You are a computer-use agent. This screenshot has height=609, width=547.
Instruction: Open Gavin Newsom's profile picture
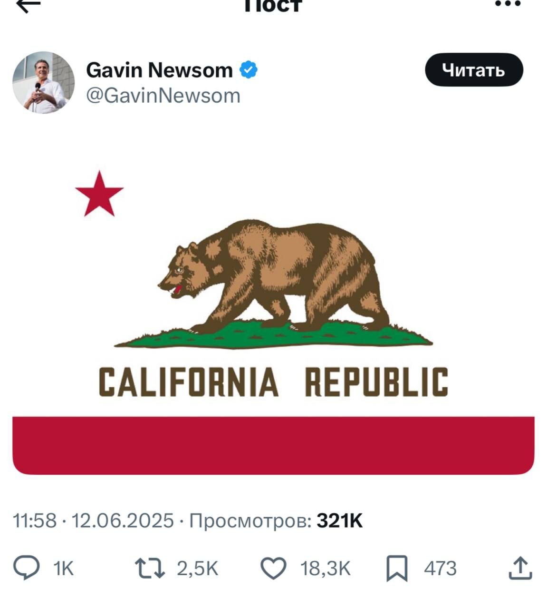[x=43, y=82]
